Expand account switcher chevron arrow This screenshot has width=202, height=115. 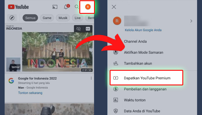click(191, 21)
